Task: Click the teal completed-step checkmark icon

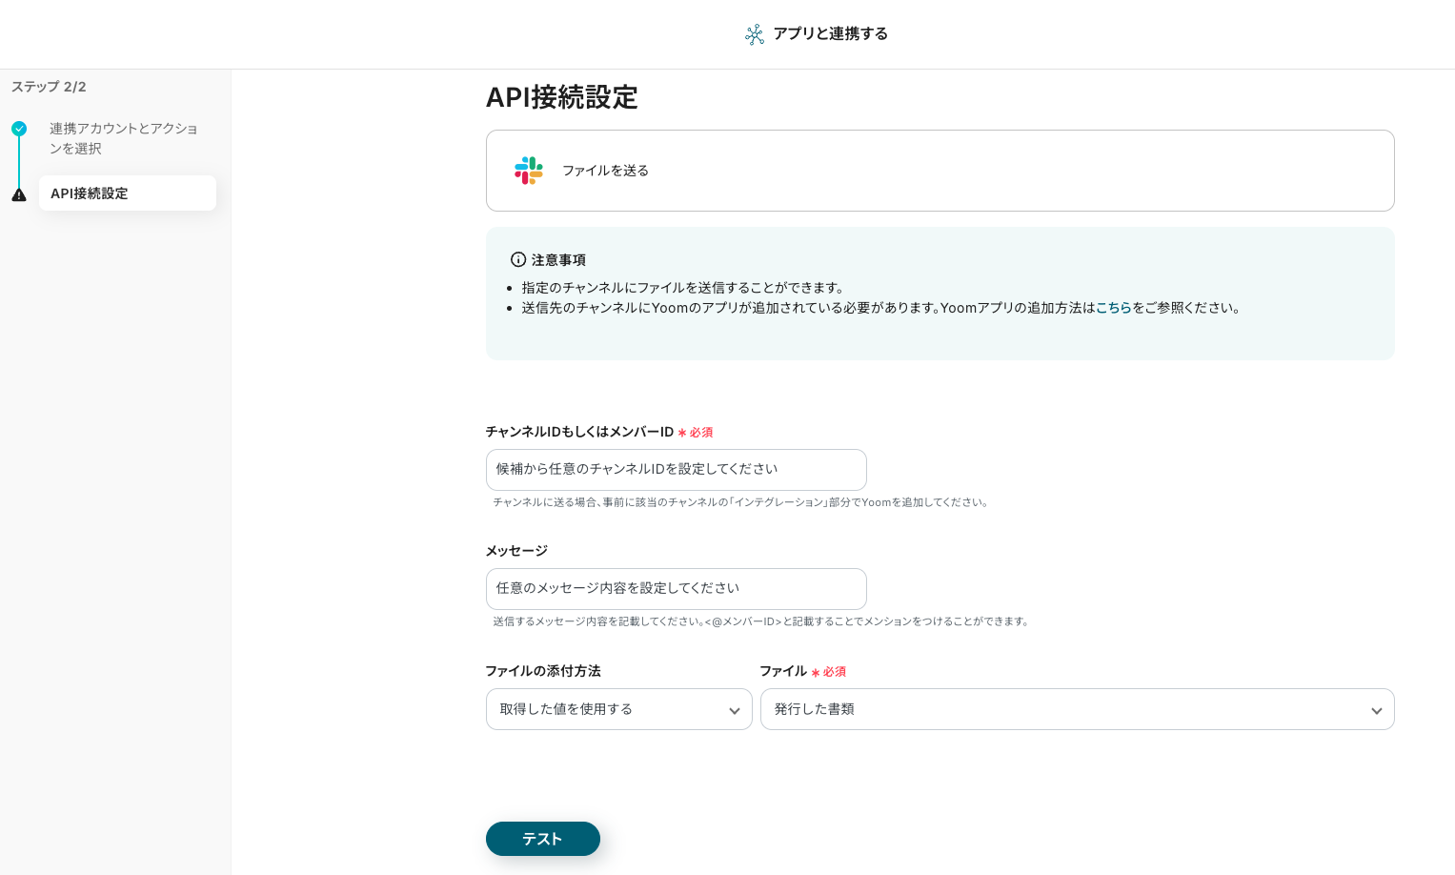Action: coord(19,129)
